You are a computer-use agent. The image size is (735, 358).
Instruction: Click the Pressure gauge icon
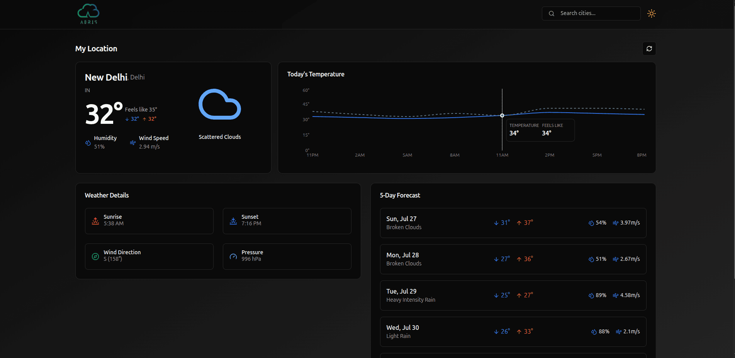(233, 257)
